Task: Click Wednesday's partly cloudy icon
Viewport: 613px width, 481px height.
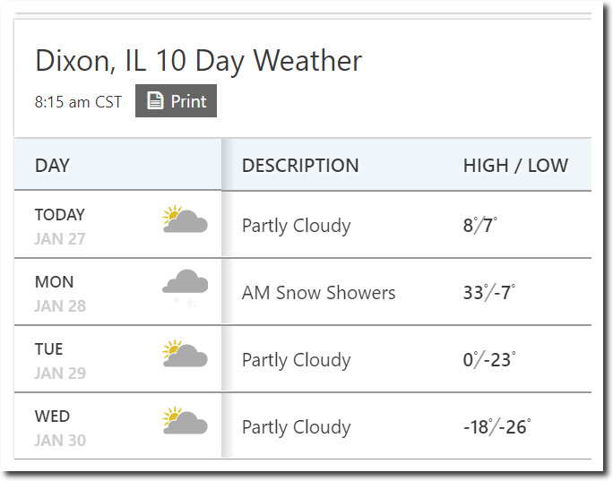Action: click(x=185, y=421)
